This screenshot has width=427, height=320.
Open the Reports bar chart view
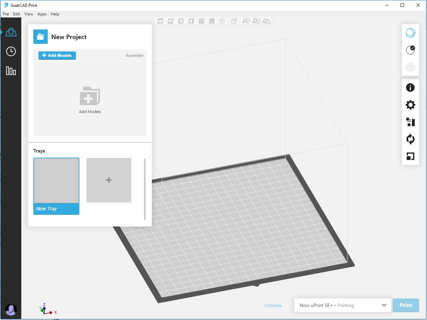click(x=11, y=71)
